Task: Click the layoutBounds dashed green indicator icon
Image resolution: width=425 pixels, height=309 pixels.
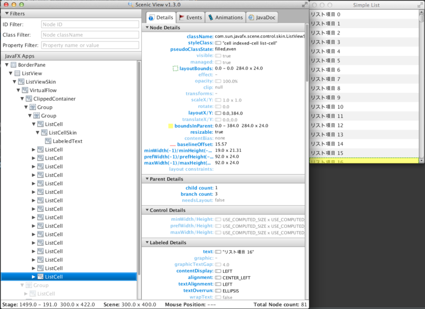Action: click(x=175, y=68)
